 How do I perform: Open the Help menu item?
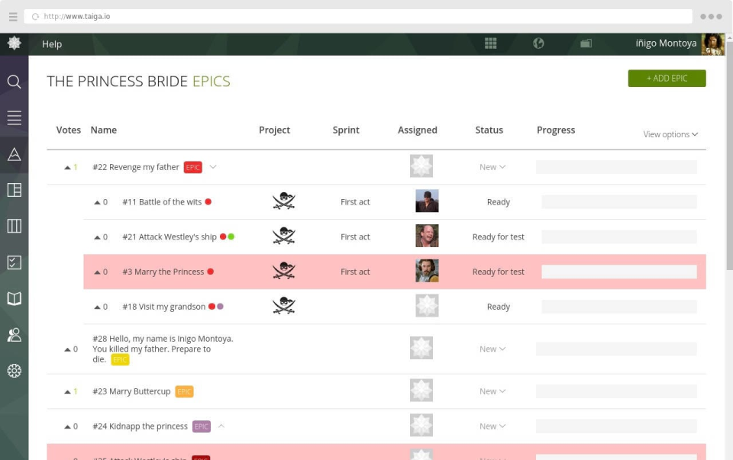tap(52, 44)
